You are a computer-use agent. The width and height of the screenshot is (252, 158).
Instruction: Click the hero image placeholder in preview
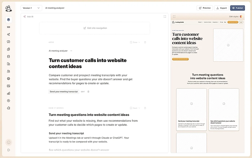tap(228, 45)
